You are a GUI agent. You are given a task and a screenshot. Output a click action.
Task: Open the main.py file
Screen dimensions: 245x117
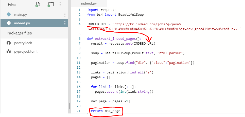coord(21,15)
